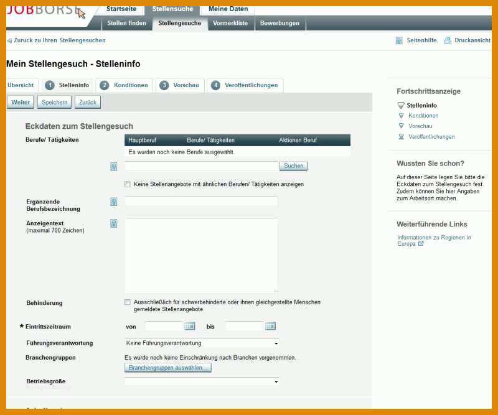
Task: Open calendar picker for 'bis' date
Action: tap(270, 326)
